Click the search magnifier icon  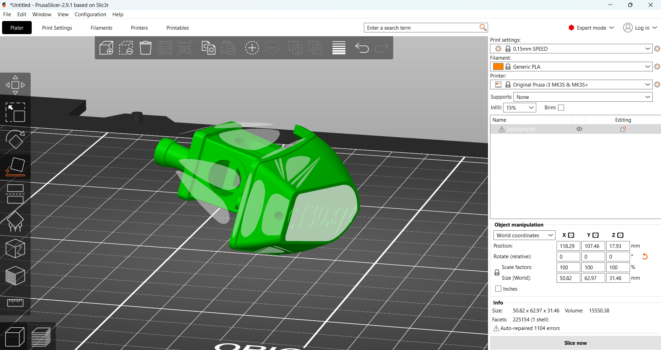tap(483, 28)
